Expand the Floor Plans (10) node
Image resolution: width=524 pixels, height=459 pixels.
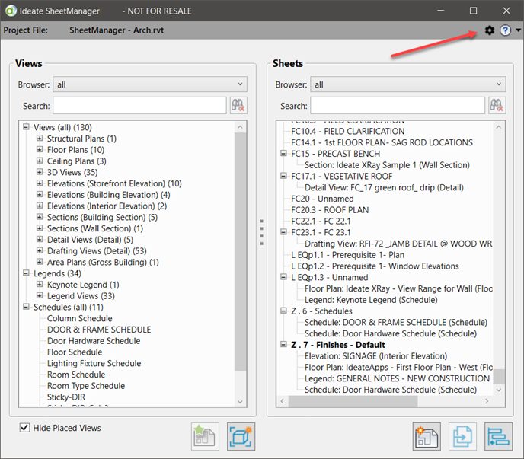click(40, 150)
